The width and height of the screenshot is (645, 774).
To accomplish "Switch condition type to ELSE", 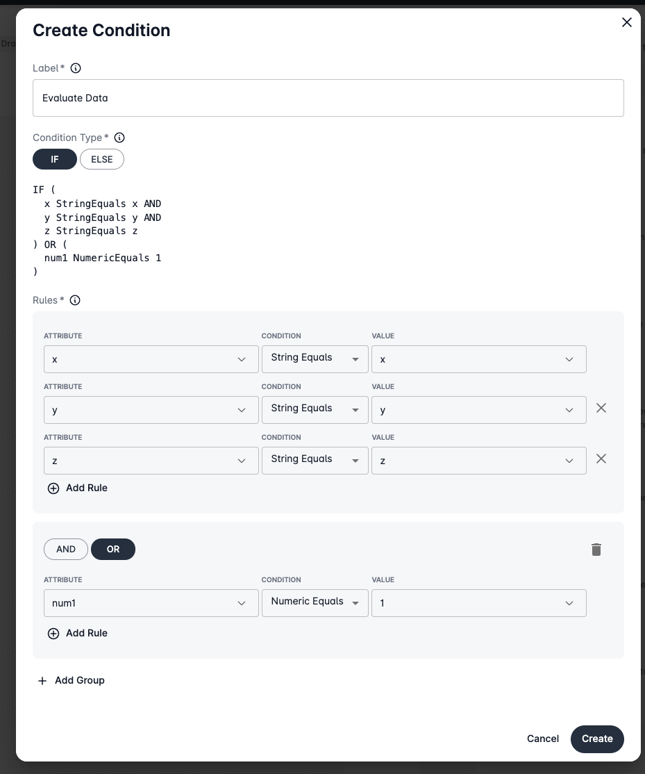I will coord(102,159).
